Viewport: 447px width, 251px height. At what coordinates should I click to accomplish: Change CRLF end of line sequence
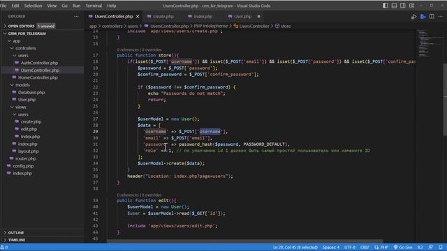365,248
